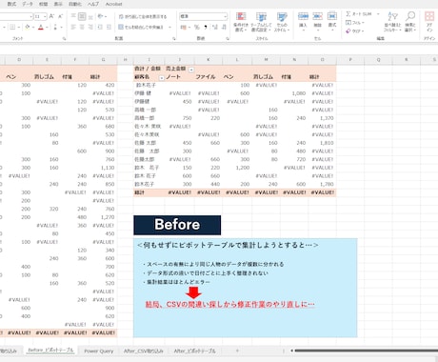Toggle wrap text option
Image resolution: width=438 pixels, height=362 pixels.
coord(143,16)
